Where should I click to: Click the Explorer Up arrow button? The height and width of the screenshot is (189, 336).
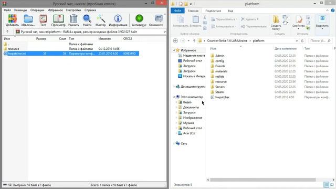[194, 41]
